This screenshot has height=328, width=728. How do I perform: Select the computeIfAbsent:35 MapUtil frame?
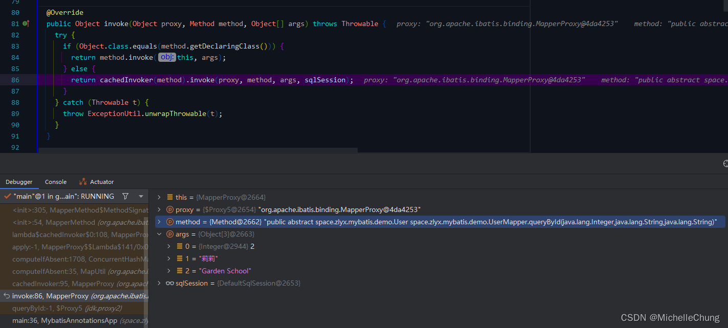tap(74, 271)
